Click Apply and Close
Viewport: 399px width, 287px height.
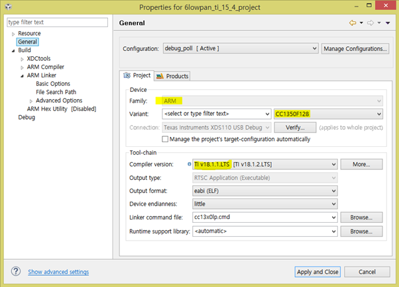click(x=317, y=272)
